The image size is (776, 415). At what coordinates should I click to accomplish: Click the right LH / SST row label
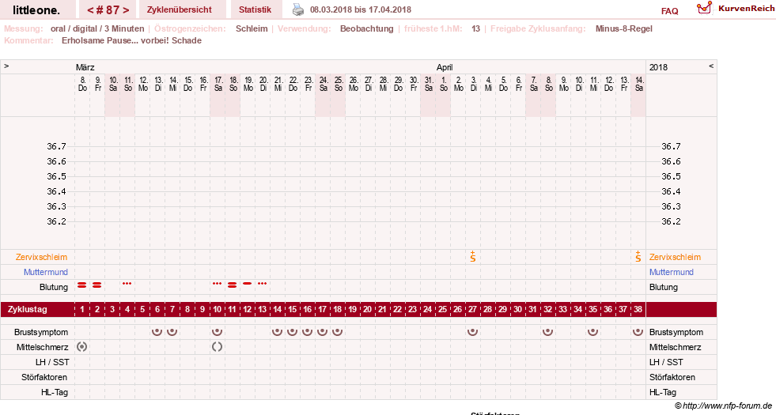coord(666,362)
